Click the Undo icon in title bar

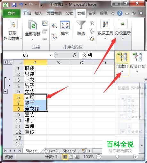[21, 5]
